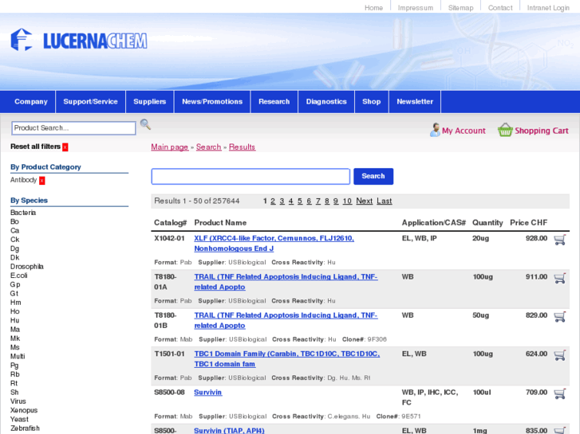The height and width of the screenshot is (434, 580).
Task: Filter species by Multi
Action: (18, 357)
